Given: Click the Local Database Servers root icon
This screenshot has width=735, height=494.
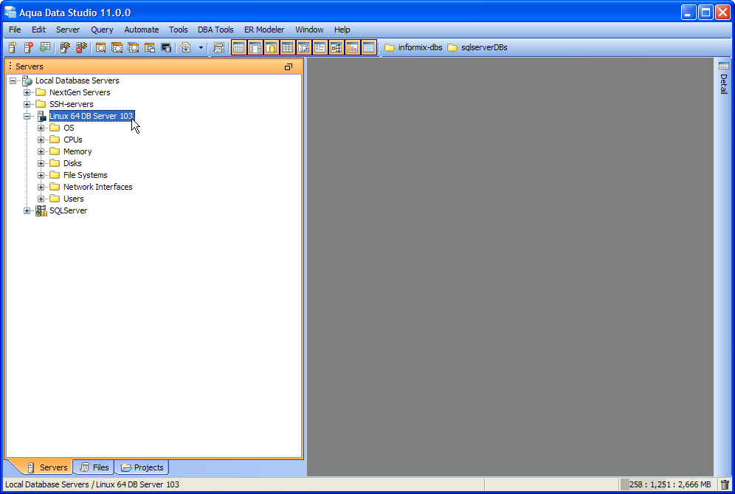Looking at the screenshot, I should [x=27, y=80].
